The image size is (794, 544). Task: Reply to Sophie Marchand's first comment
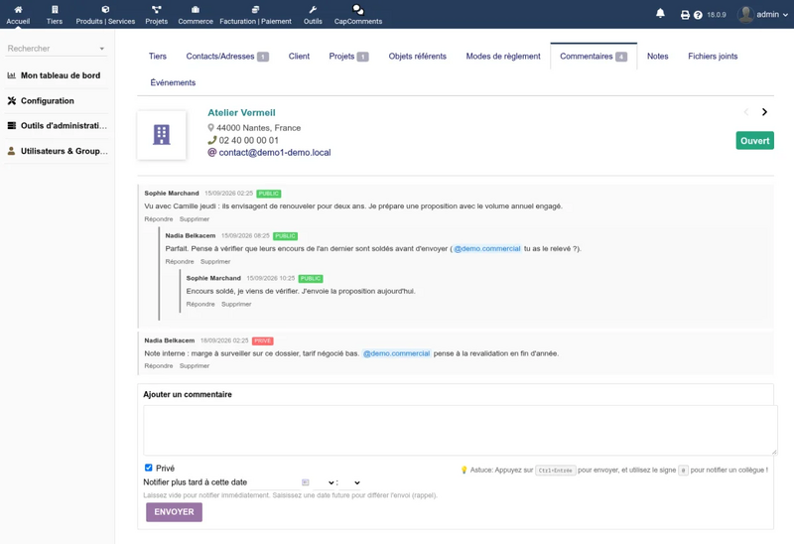[x=159, y=219]
